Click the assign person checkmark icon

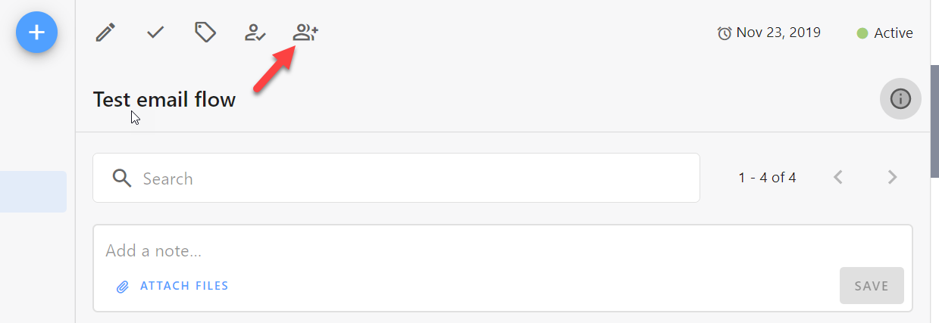(x=255, y=33)
